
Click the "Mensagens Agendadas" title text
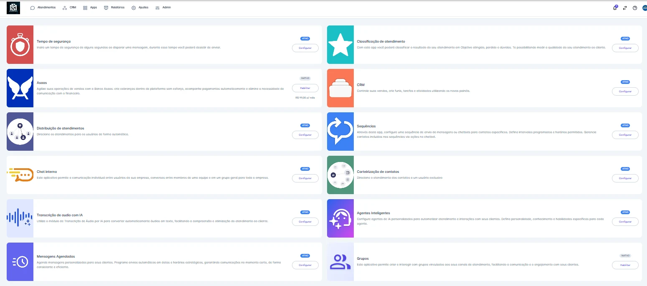click(56, 256)
